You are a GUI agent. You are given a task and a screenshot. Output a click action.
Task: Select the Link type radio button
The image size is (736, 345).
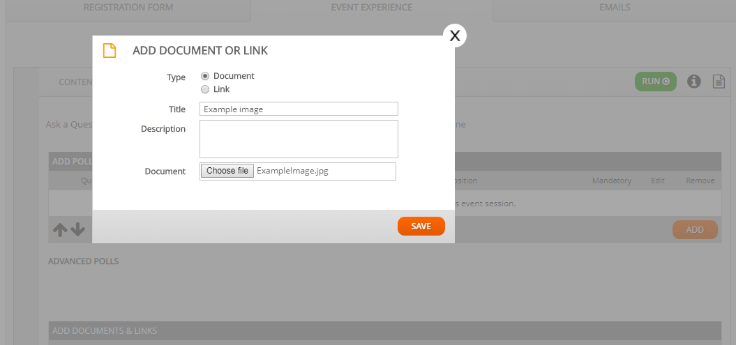click(204, 89)
